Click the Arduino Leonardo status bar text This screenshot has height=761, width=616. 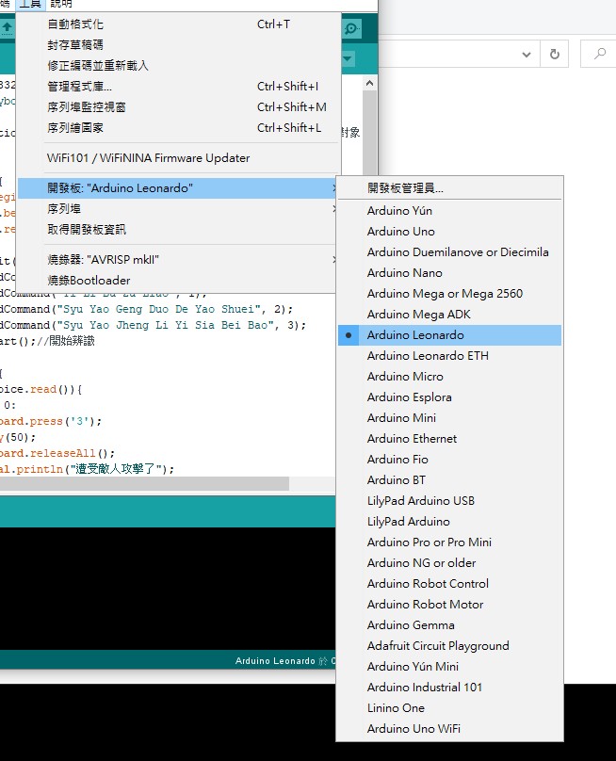275,661
